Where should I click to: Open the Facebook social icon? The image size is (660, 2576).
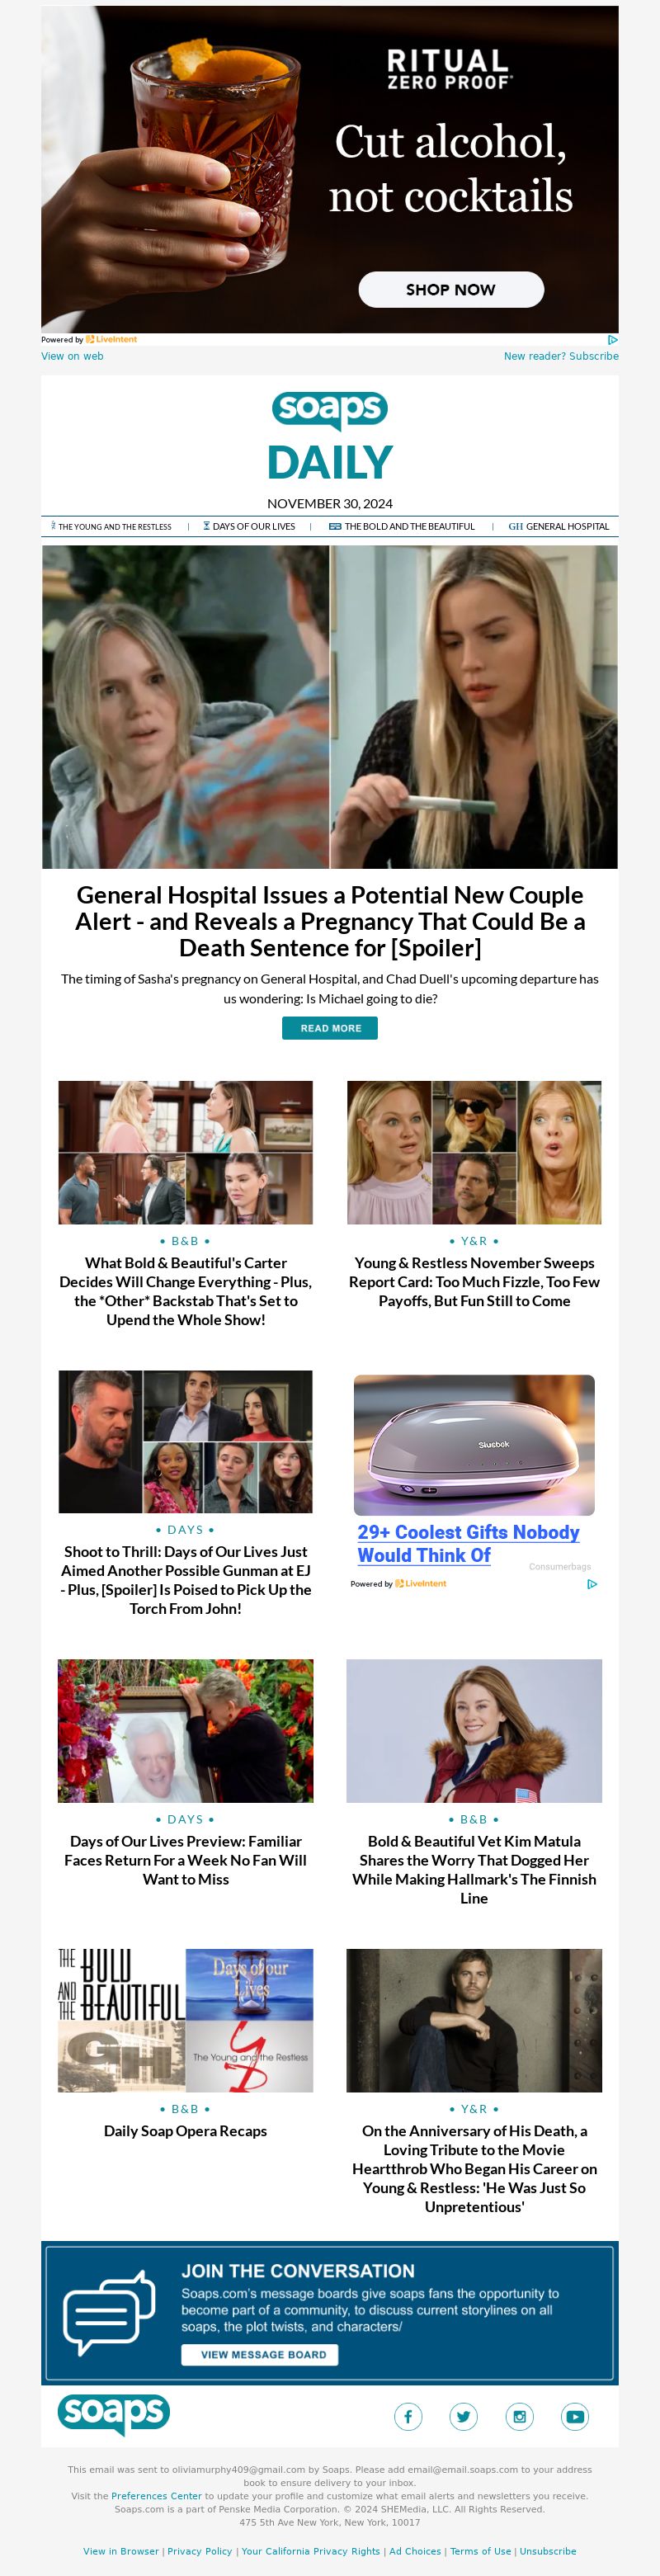[408, 2417]
